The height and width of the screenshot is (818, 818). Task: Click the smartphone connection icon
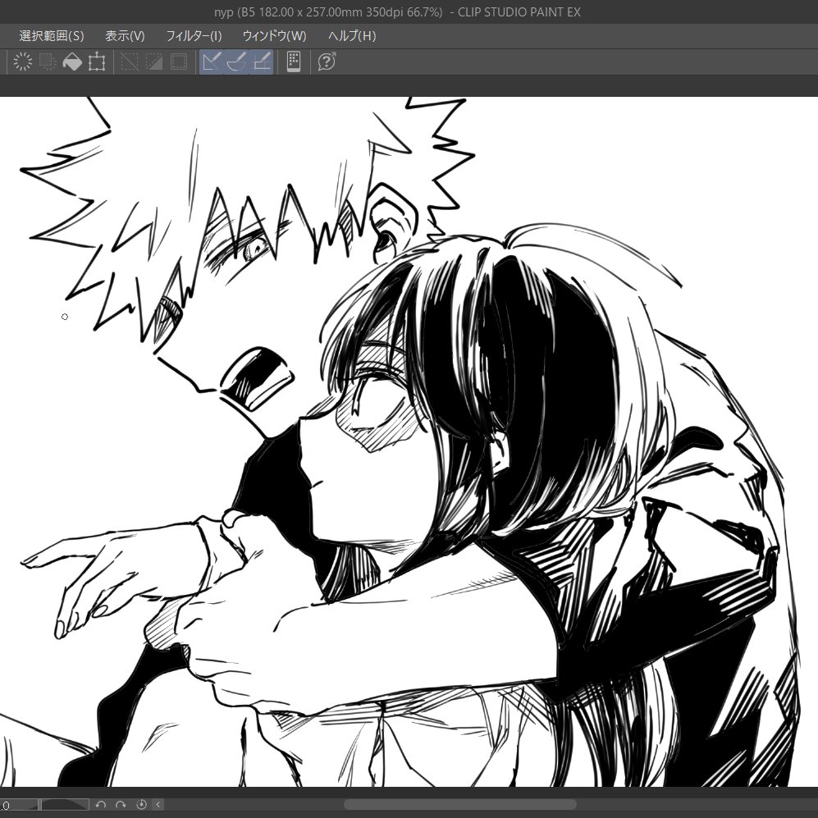tap(294, 62)
